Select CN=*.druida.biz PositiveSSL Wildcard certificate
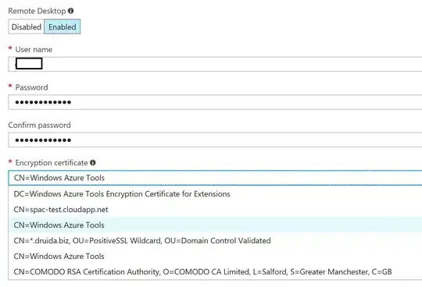 215,240
